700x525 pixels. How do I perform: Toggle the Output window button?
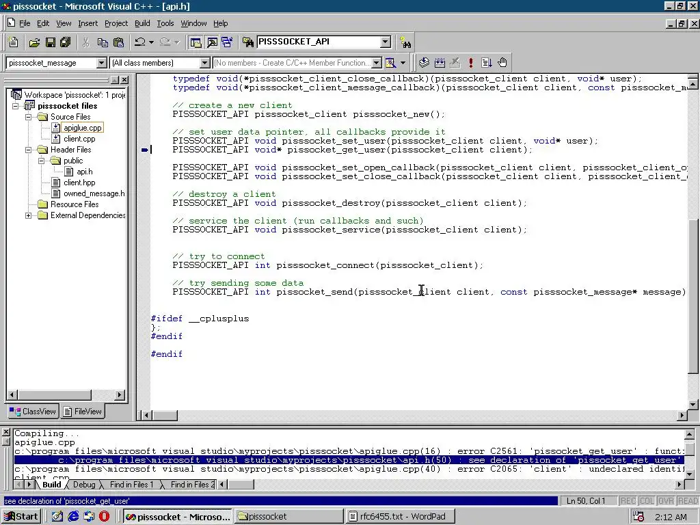[212, 42]
